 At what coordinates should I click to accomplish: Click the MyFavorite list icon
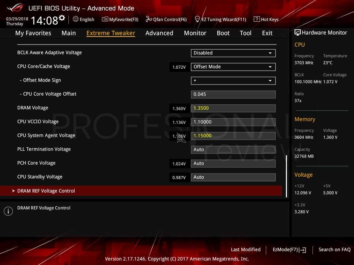coord(105,19)
